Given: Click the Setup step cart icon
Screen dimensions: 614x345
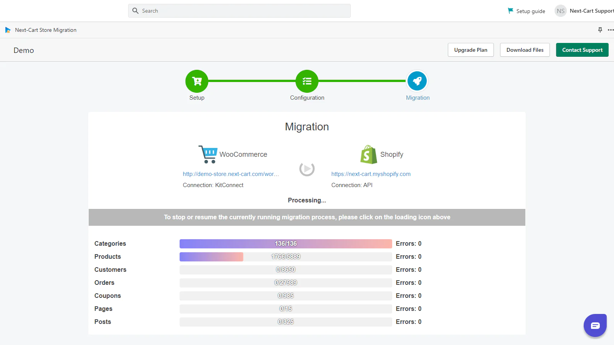Looking at the screenshot, I should coord(197,81).
